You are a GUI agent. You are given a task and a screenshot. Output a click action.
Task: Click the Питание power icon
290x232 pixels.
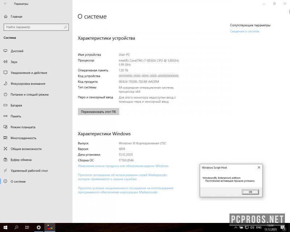(x=5, y=94)
